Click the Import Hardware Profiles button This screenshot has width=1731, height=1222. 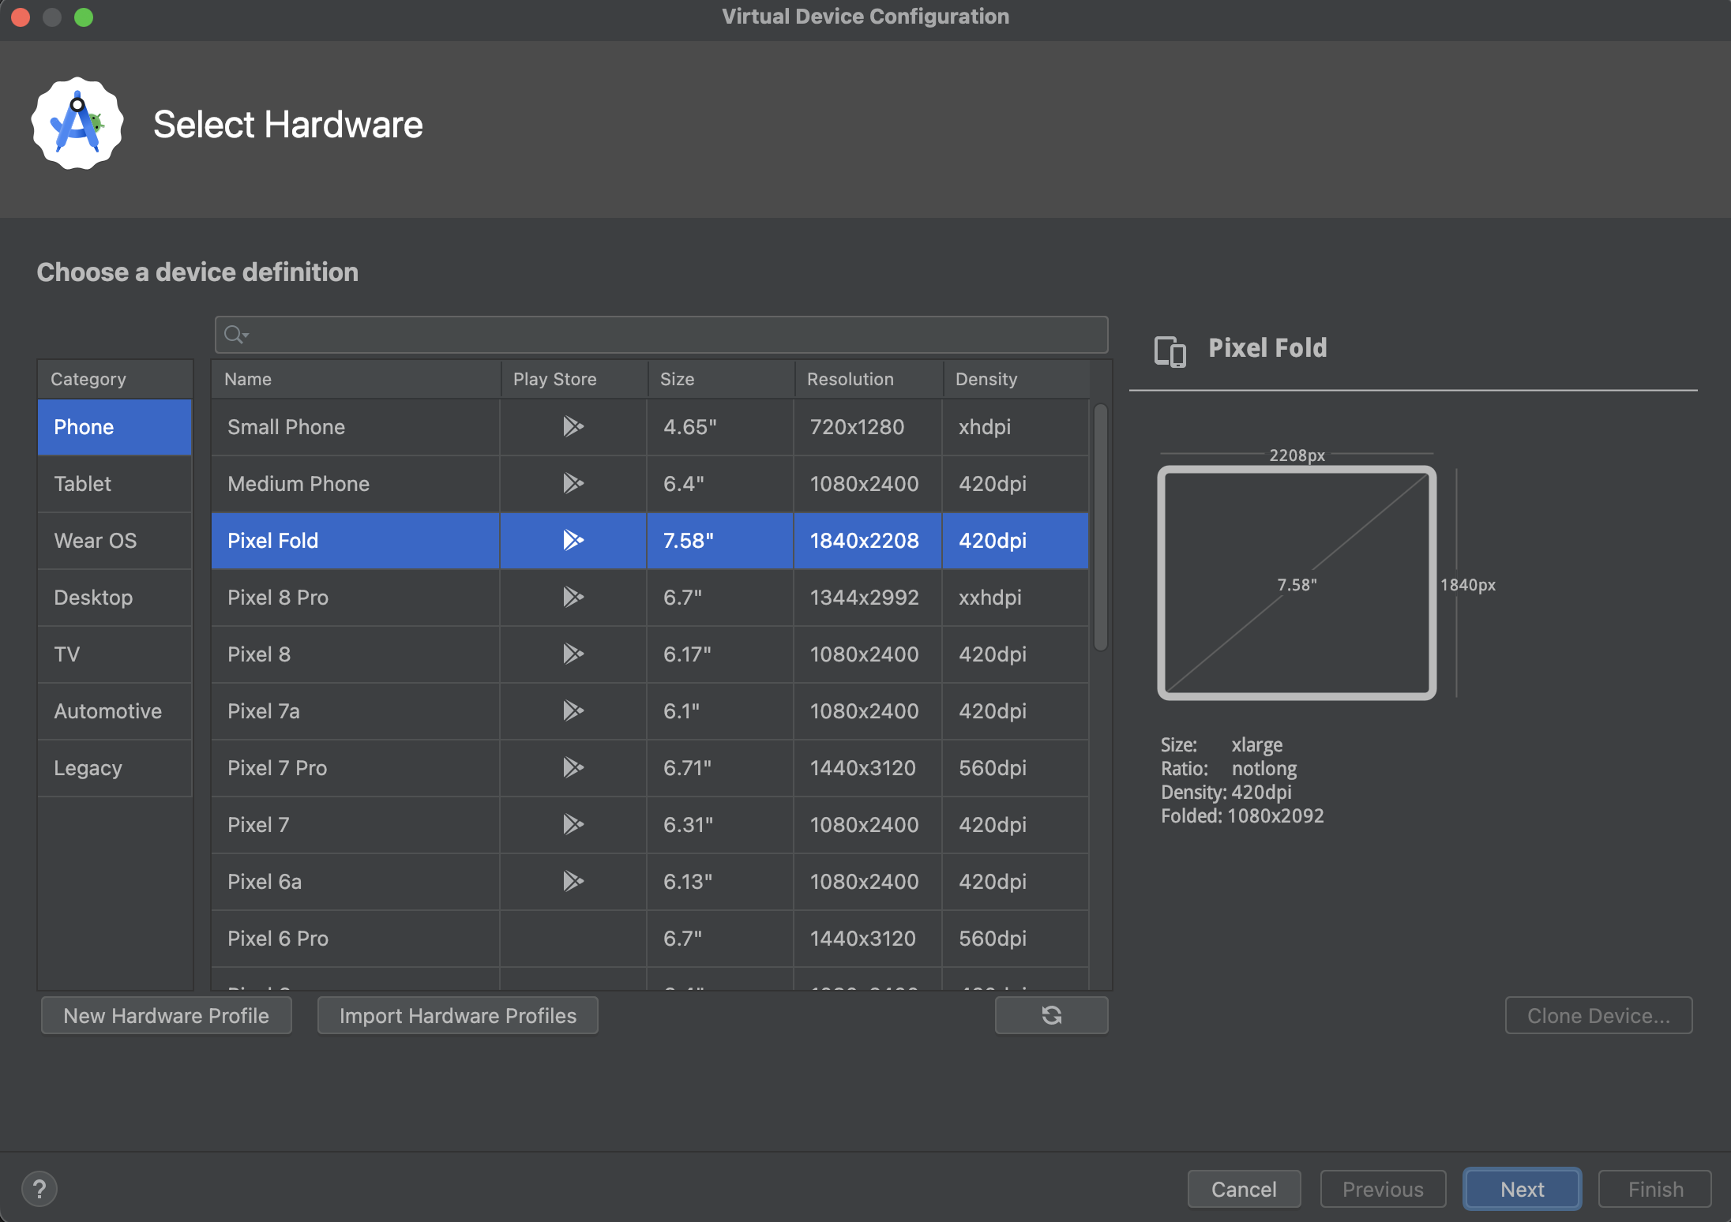[457, 1016]
